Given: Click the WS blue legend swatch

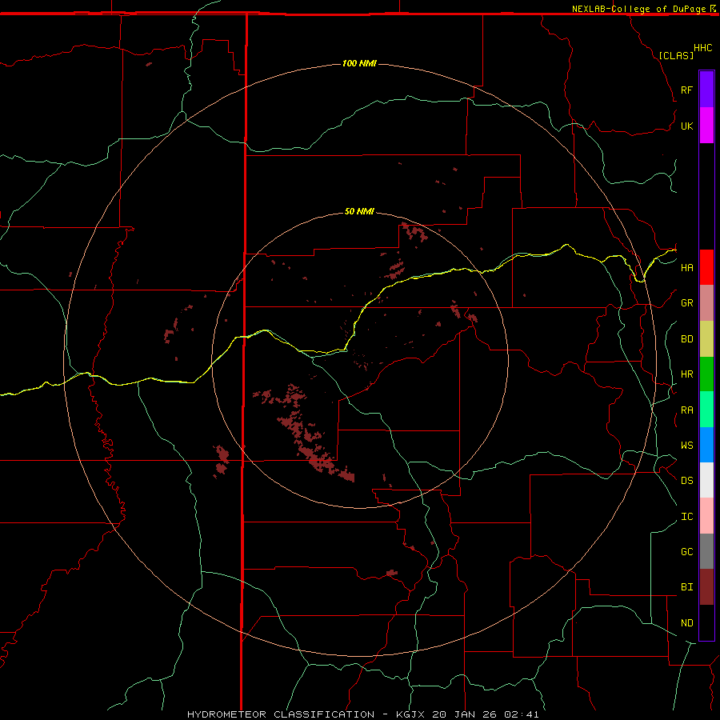Looking at the screenshot, I should 706,445.
